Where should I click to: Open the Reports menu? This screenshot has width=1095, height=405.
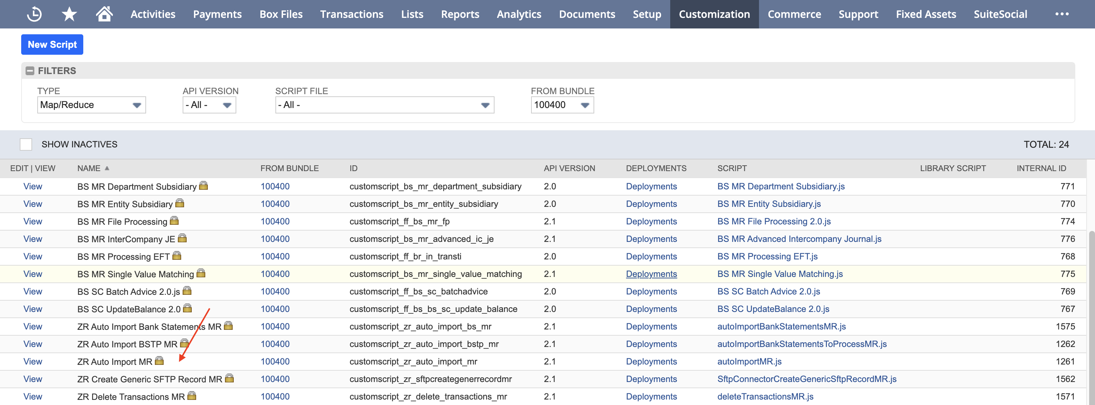pos(460,14)
